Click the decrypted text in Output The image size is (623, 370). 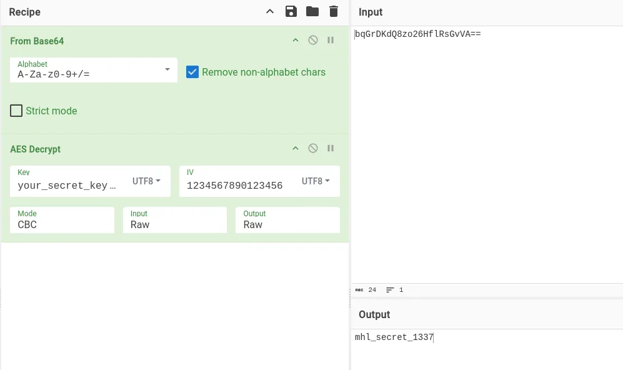coord(394,337)
